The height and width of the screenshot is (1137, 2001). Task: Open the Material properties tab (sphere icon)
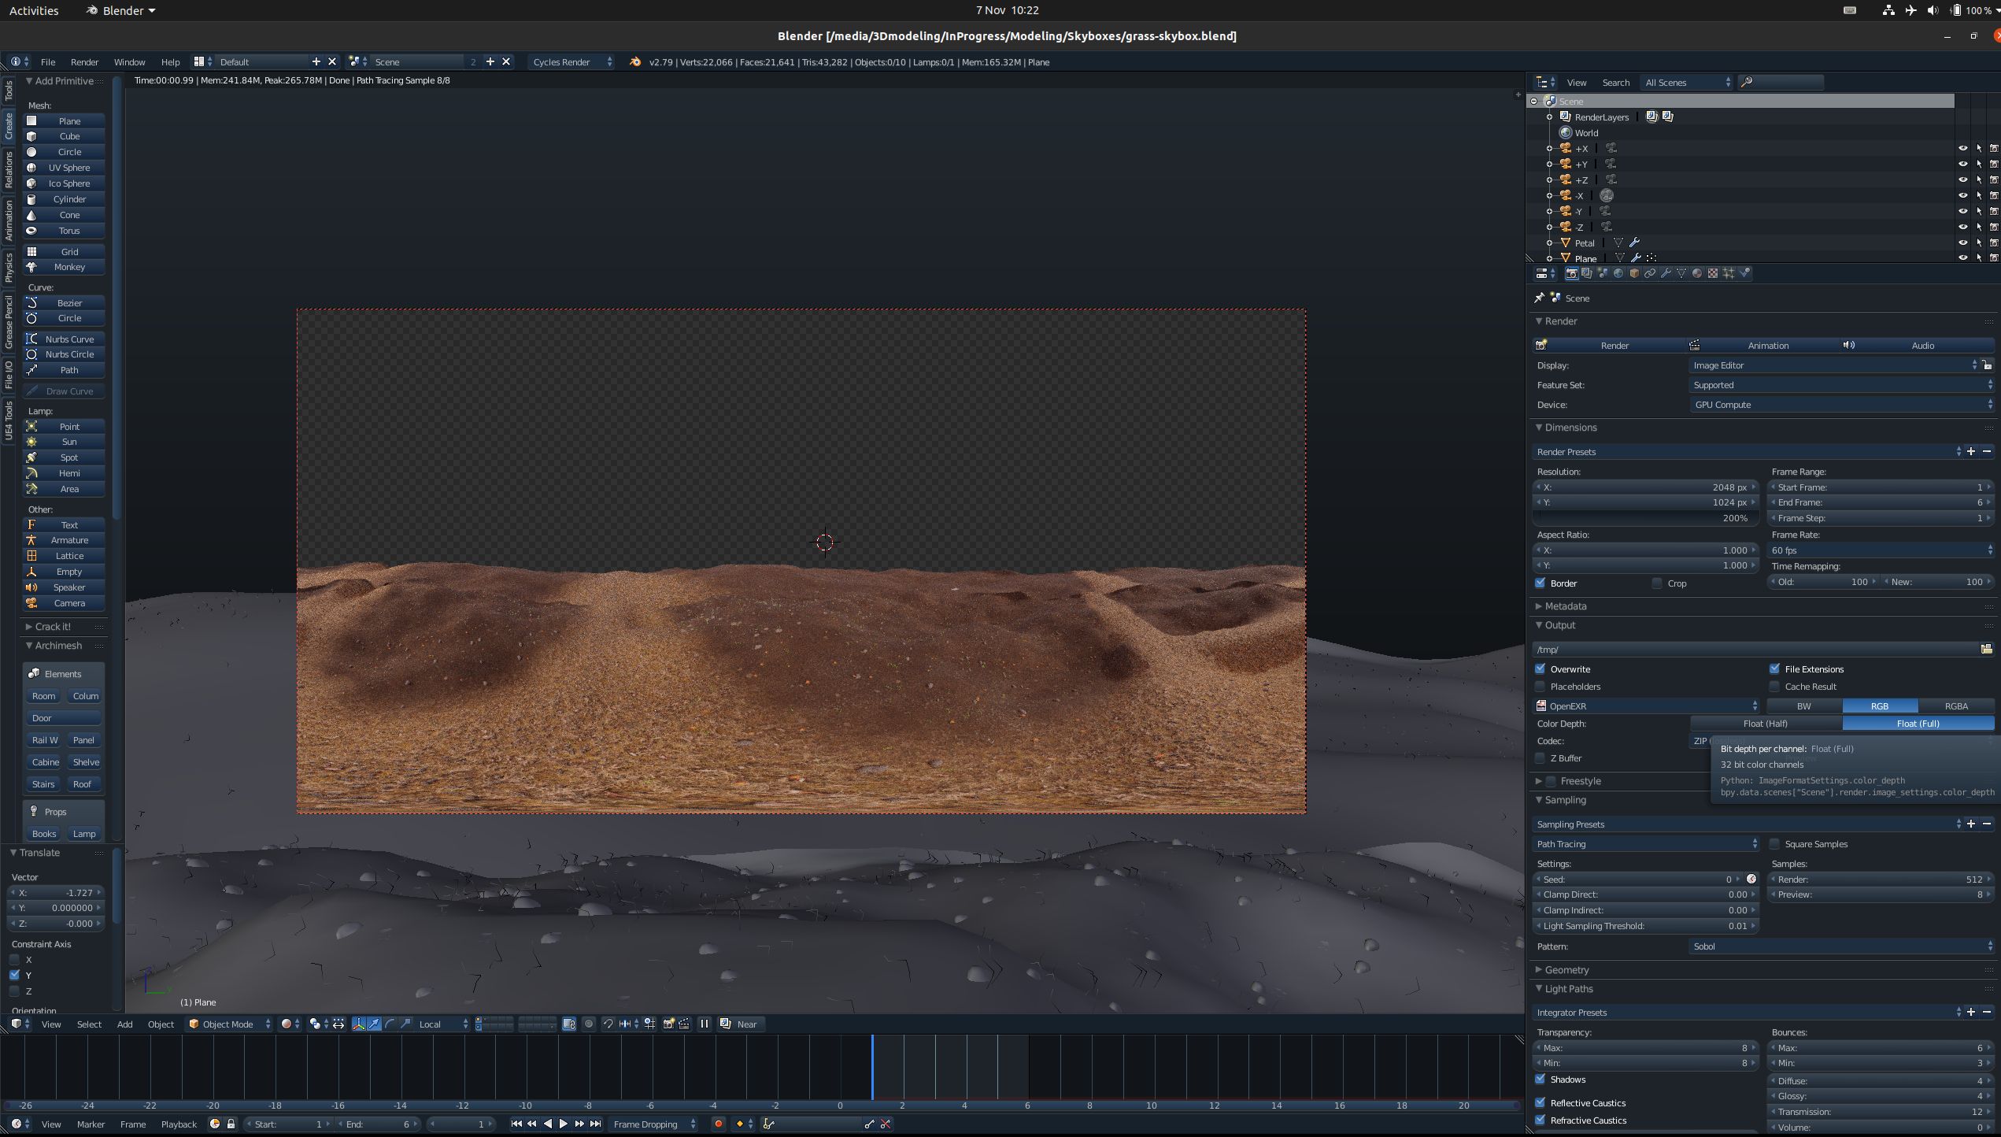(x=1697, y=273)
